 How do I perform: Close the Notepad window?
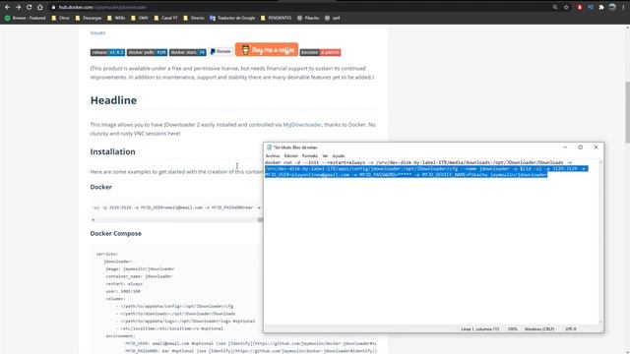[596, 147]
